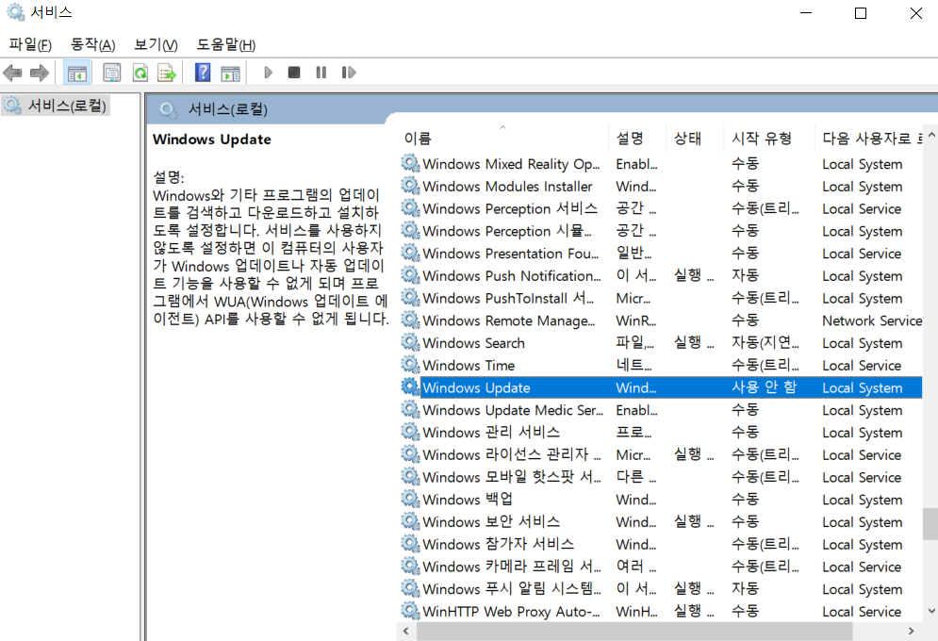Click the 서비스(로컬) header gear icon
This screenshot has height=641, width=938.
168,109
